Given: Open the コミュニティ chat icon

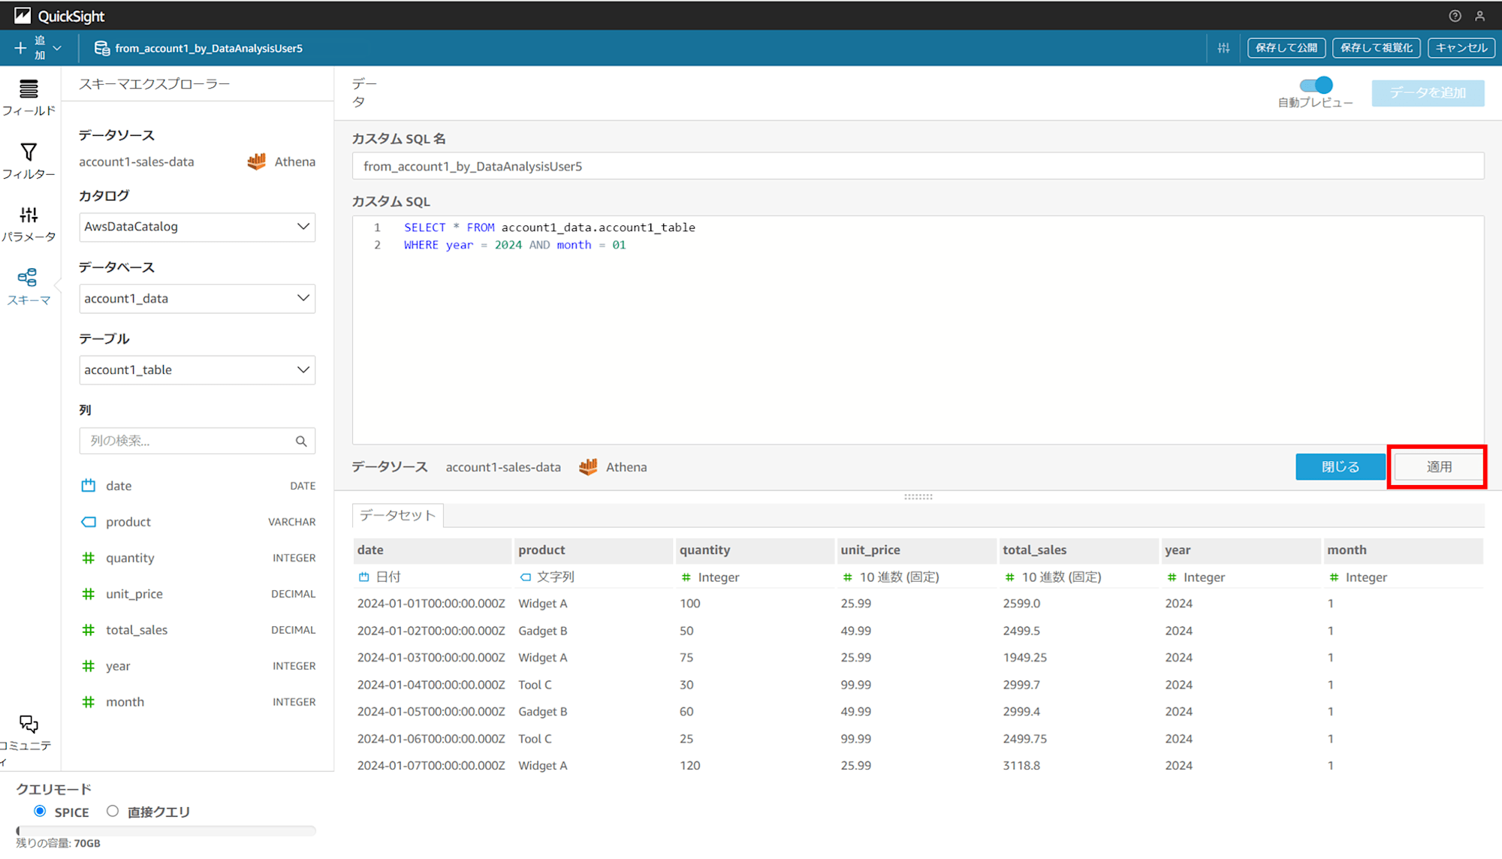Looking at the screenshot, I should click(x=29, y=725).
